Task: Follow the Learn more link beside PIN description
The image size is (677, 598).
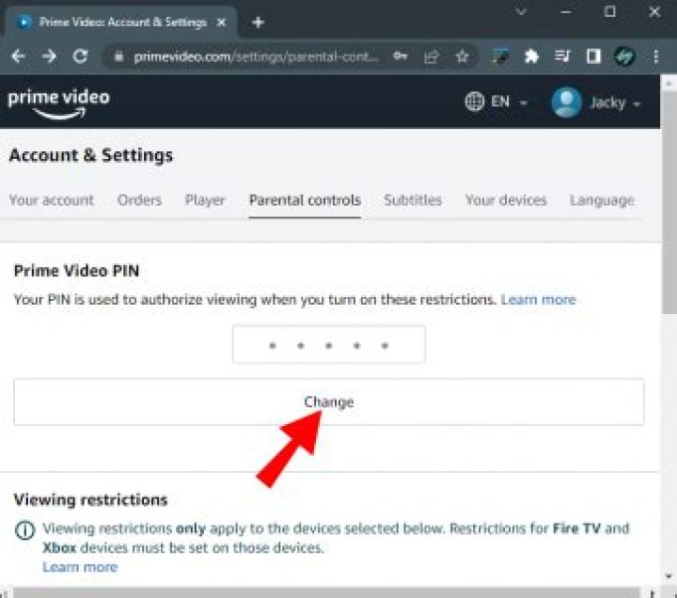Action: pos(538,300)
